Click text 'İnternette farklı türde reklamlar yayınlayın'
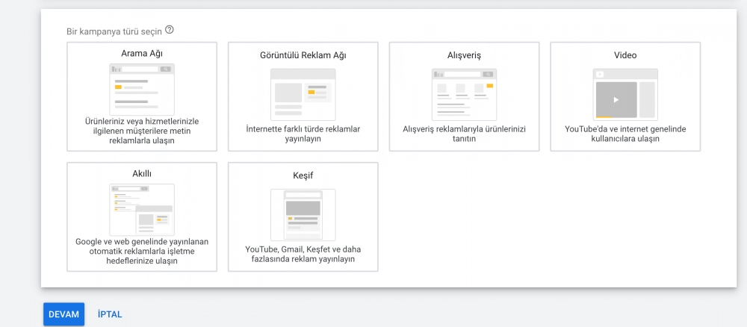Image resolution: width=747 pixels, height=327 pixels. (303, 134)
